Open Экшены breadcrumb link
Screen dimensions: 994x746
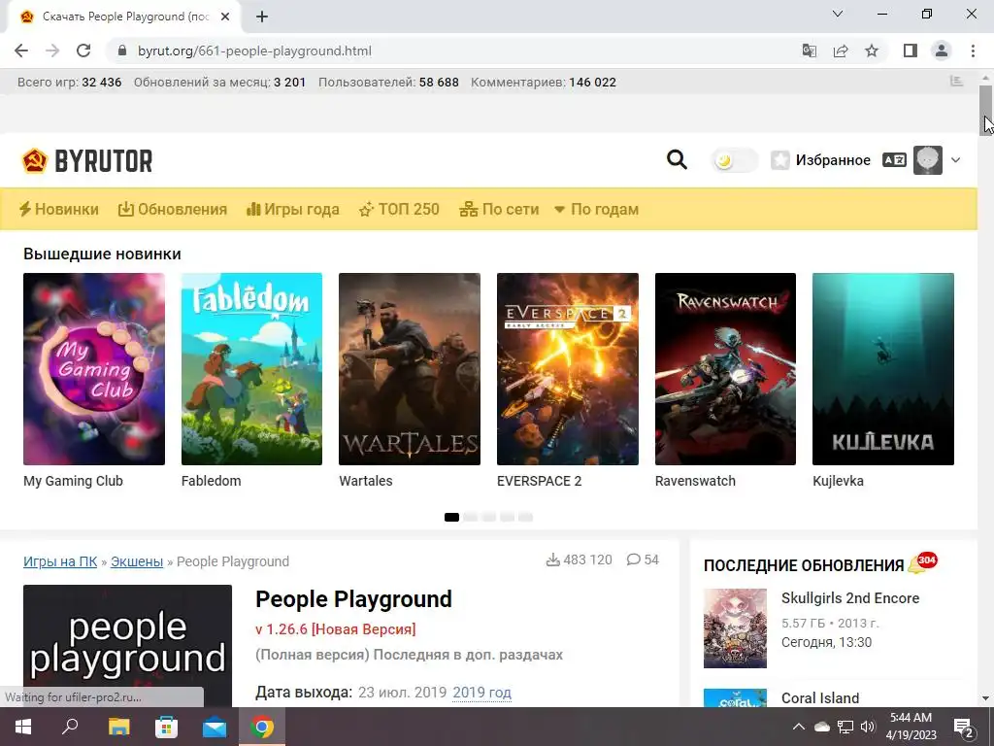tap(137, 561)
